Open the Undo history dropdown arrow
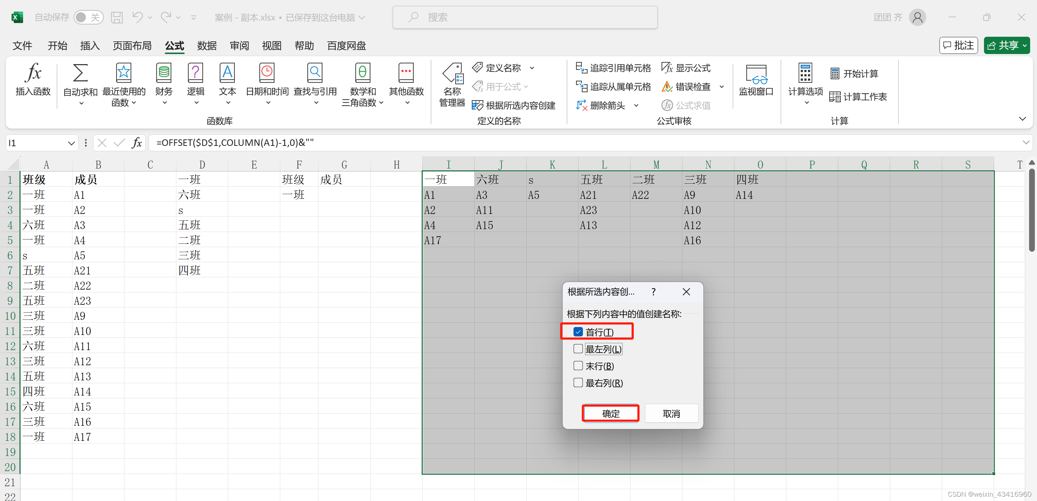 point(150,17)
